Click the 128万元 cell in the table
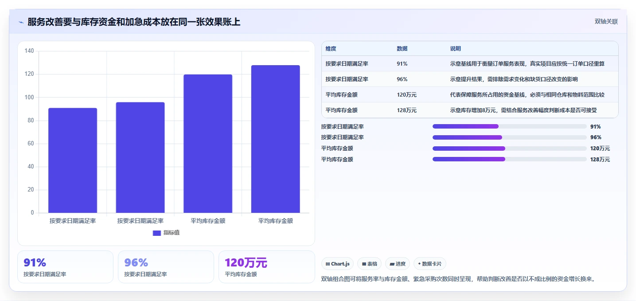636x301 pixels. point(406,110)
